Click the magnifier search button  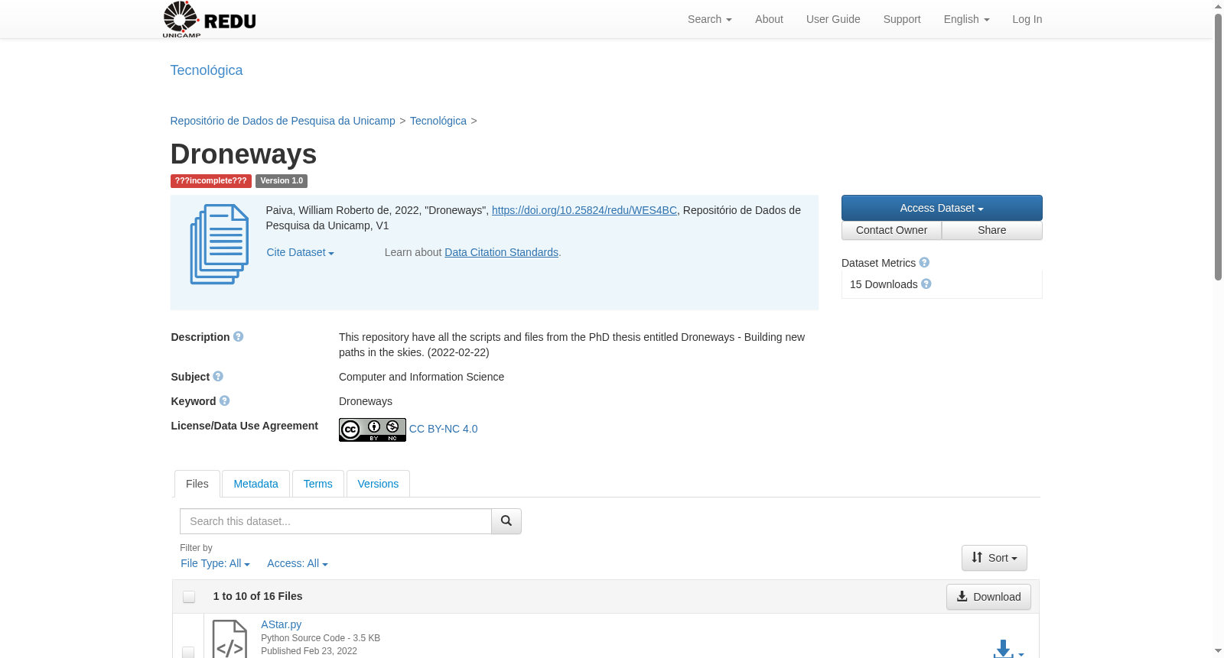[x=506, y=521]
